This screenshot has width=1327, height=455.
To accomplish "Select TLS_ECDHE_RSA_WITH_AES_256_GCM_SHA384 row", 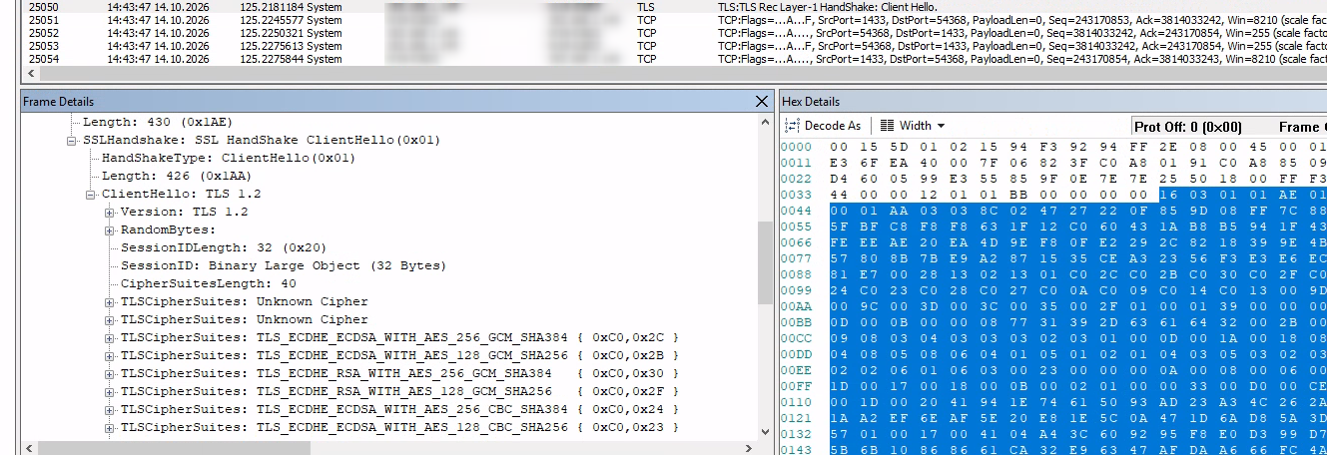I will click(x=400, y=374).
